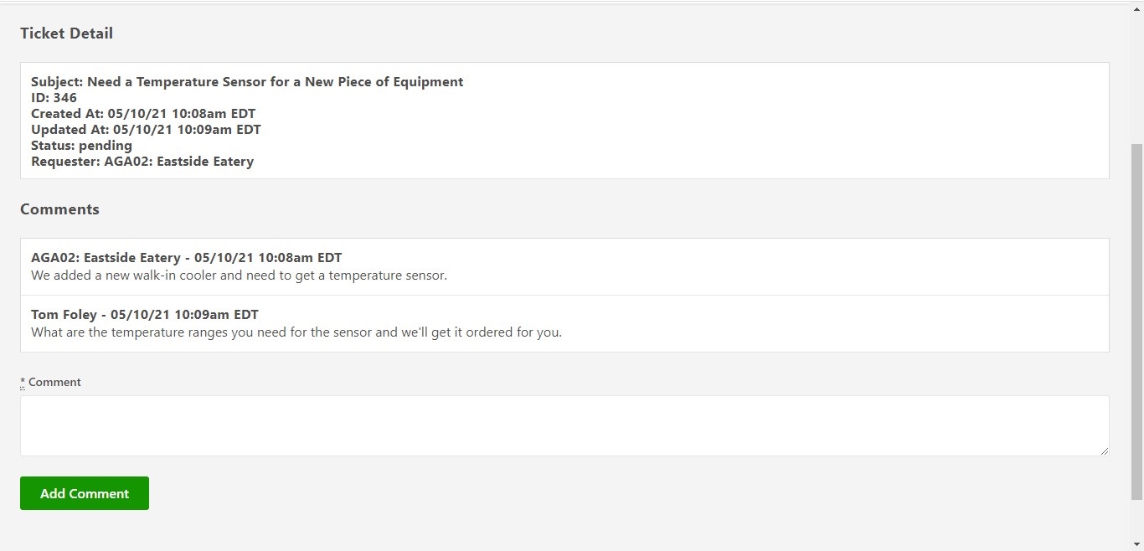Select the Ticket Detail heading
This screenshot has height=551, width=1144.
[66, 33]
